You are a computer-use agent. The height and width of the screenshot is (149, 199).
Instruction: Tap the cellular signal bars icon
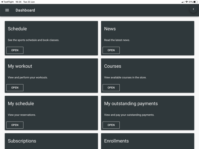[x=183, y=2]
